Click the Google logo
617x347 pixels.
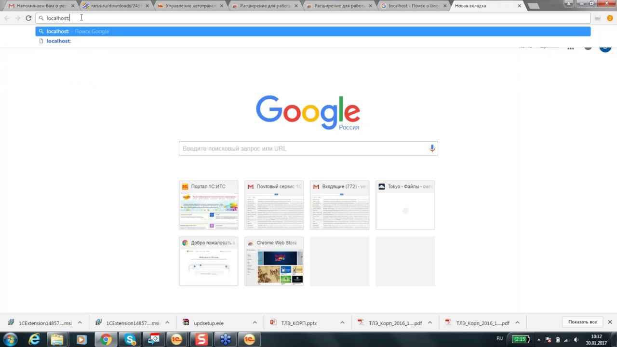click(308, 112)
